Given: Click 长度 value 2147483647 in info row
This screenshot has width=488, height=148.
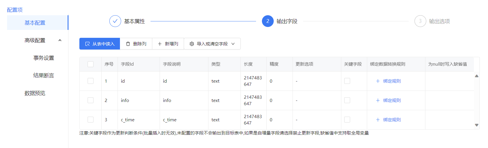Looking at the screenshot, I should (x=253, y=100).
